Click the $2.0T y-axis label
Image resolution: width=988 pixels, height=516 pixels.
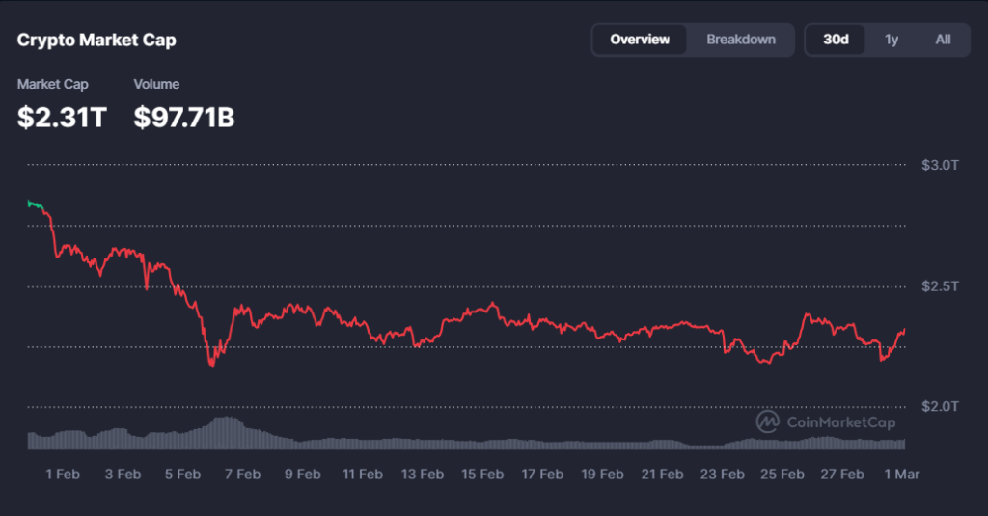point(940,407)
